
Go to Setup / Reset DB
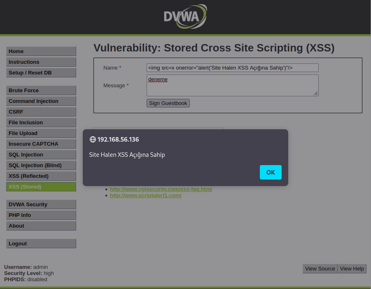pyautogui.click(x=41, y=72)
